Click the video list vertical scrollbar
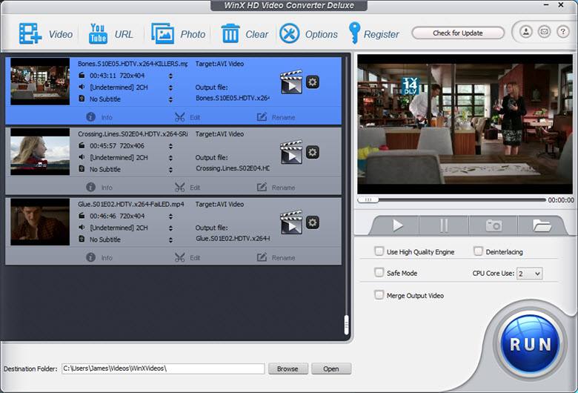Screen dimensions: 578x393 346,325
